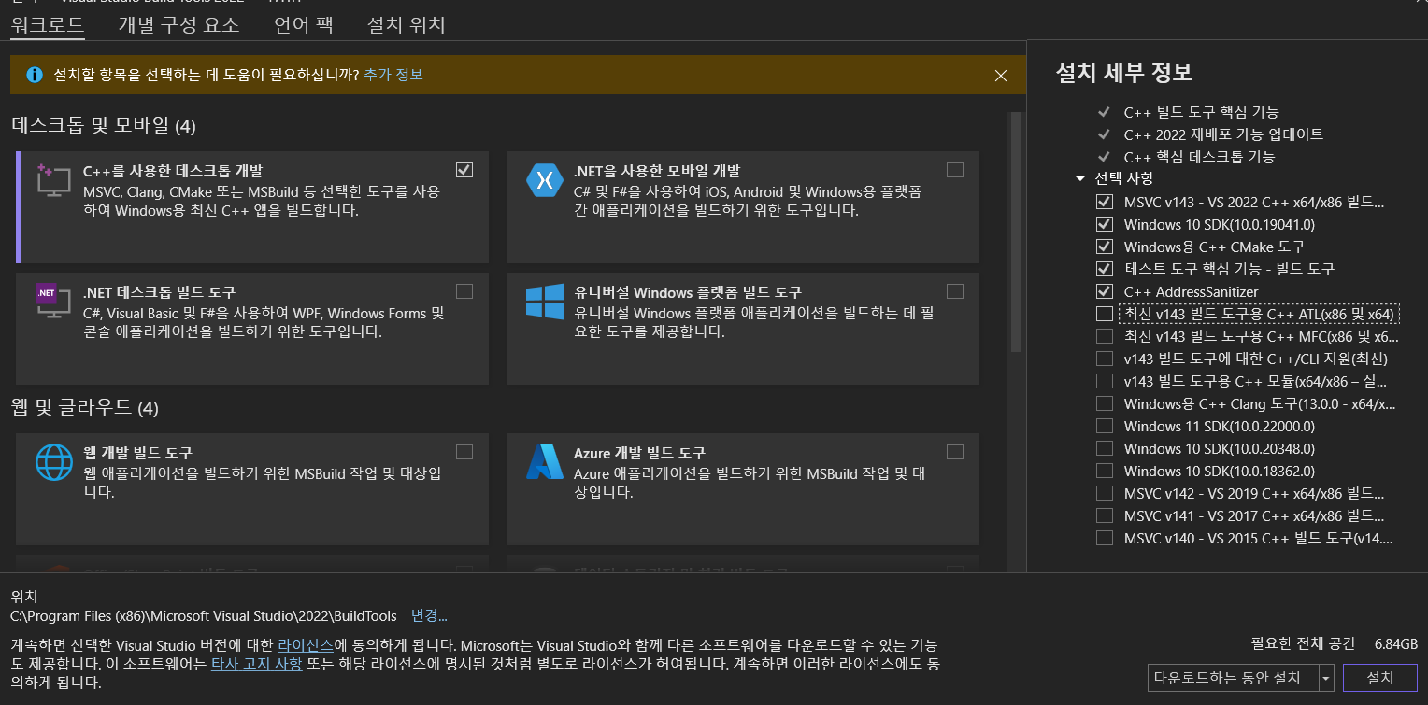The height and width of the screenshot is (705, 1428).
Task: Check the 웹 개발 빌드 도구 workload
Action: click(464, 452)
